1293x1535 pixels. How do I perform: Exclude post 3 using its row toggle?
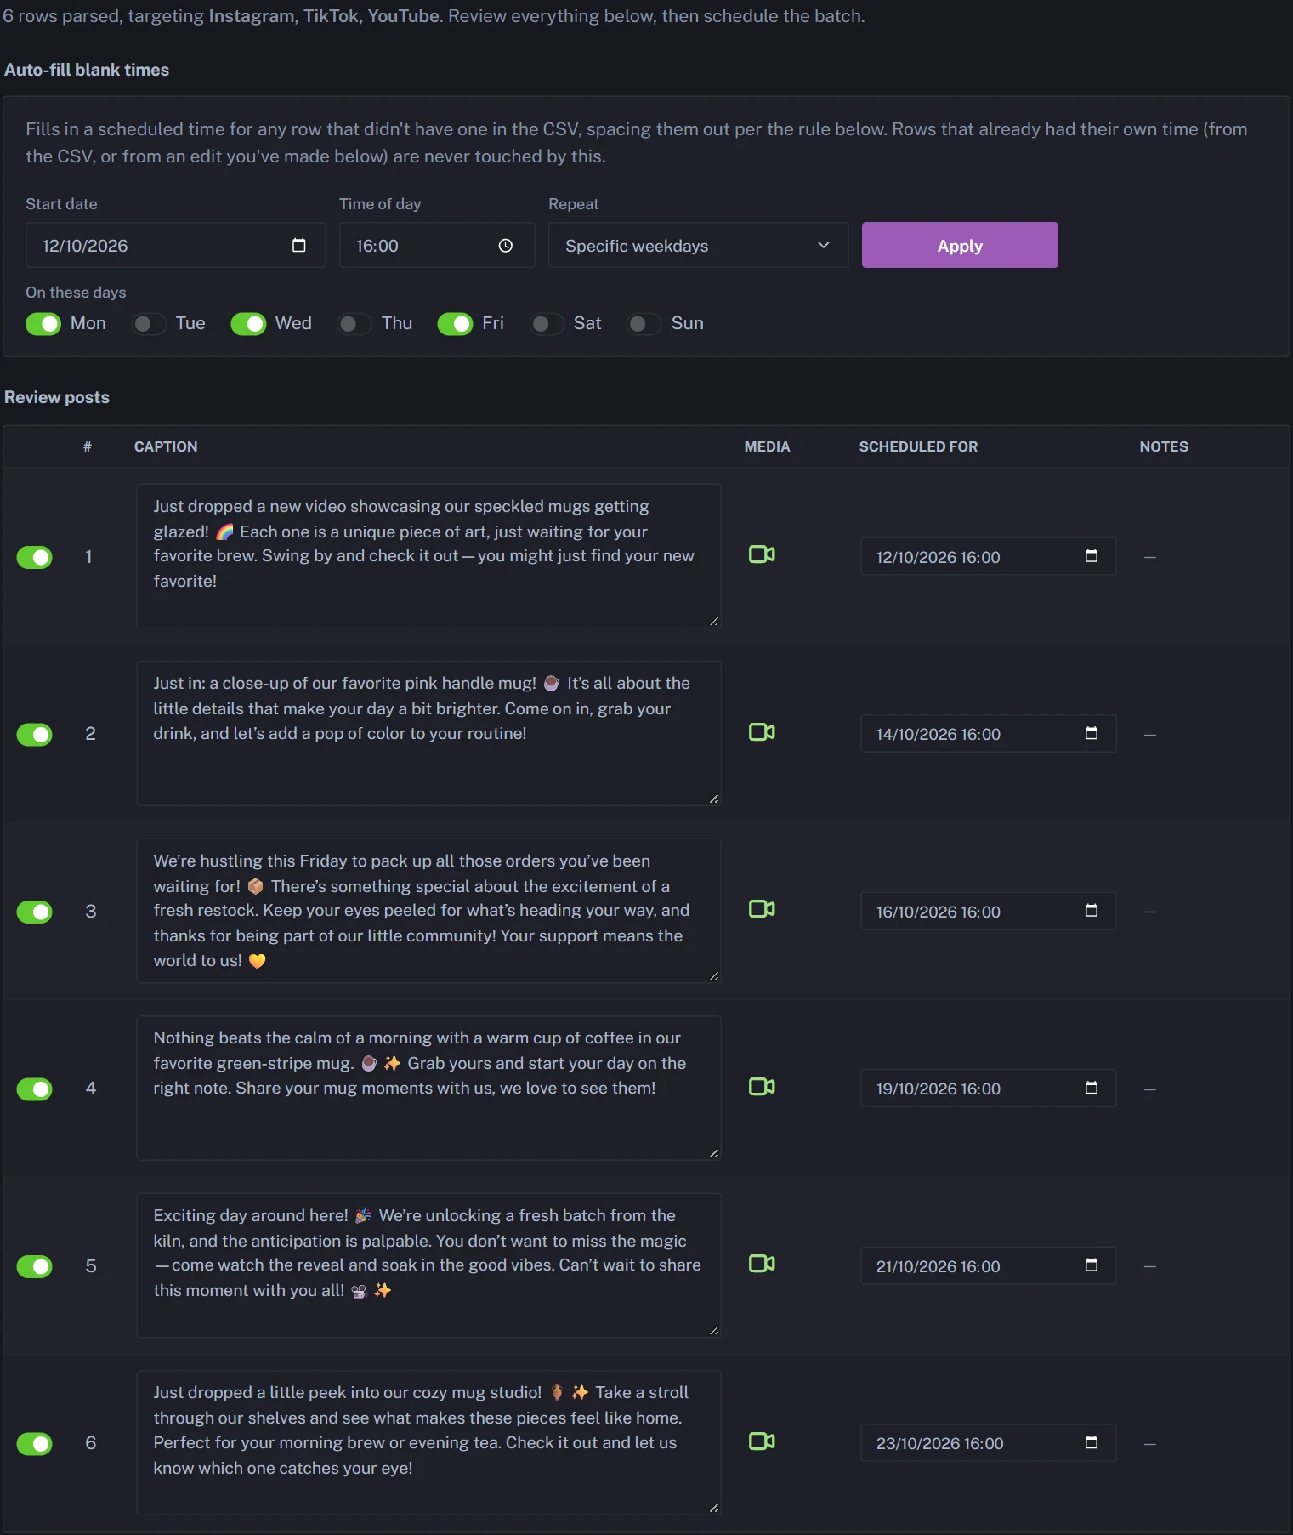(x=35, y=912)
